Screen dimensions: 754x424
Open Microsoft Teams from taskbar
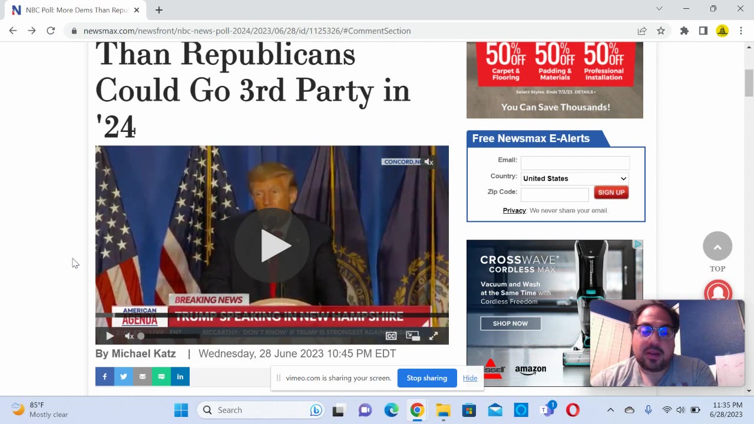(x=547, y=410)
